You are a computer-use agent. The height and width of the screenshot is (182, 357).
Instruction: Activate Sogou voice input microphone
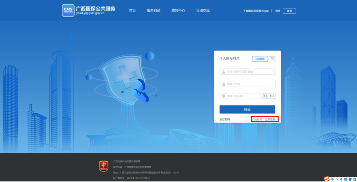click(x=341, y=179)
